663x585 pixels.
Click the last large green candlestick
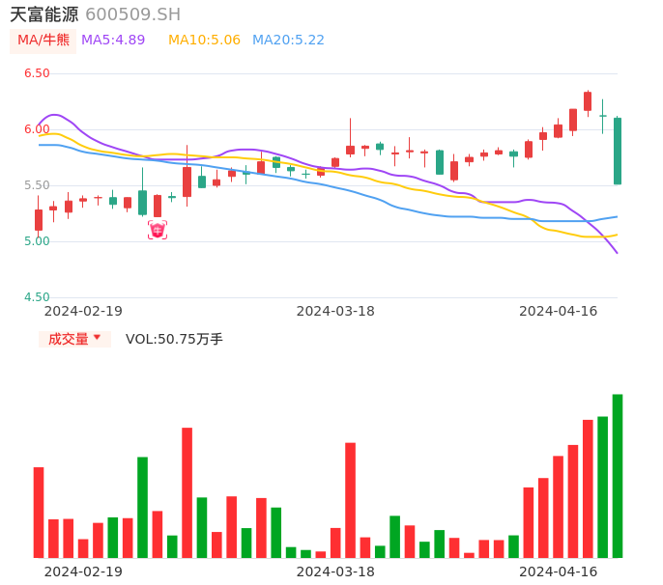tap(618, 151)
